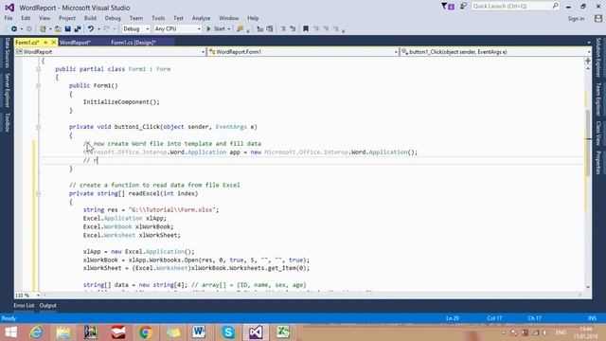Switch to the WordReport* tab
Image resolution: width=606 pixels, height=341 pixels.
pos(75,43)
